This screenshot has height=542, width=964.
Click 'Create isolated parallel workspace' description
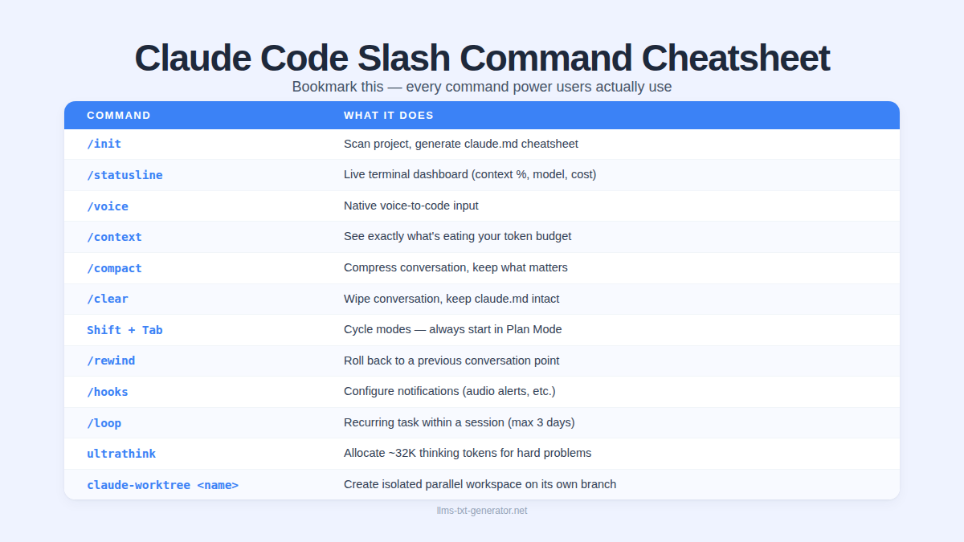[x=480, y=484]
